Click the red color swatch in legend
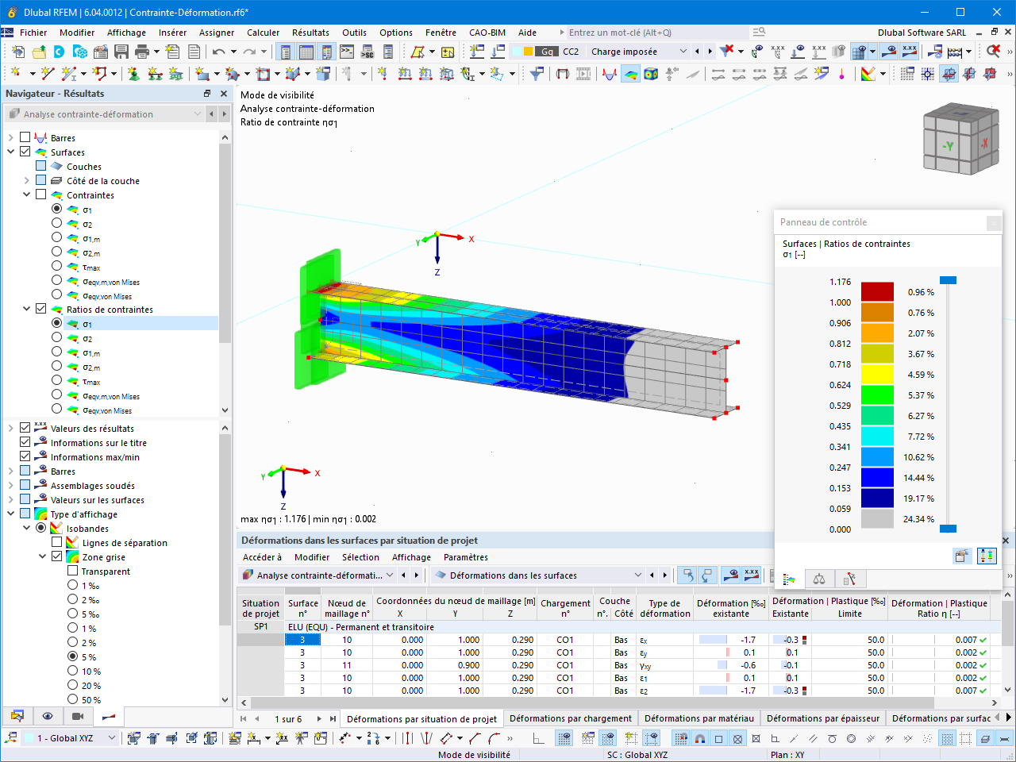Viewport: 1016px width, 762px height. coord(877,292)
